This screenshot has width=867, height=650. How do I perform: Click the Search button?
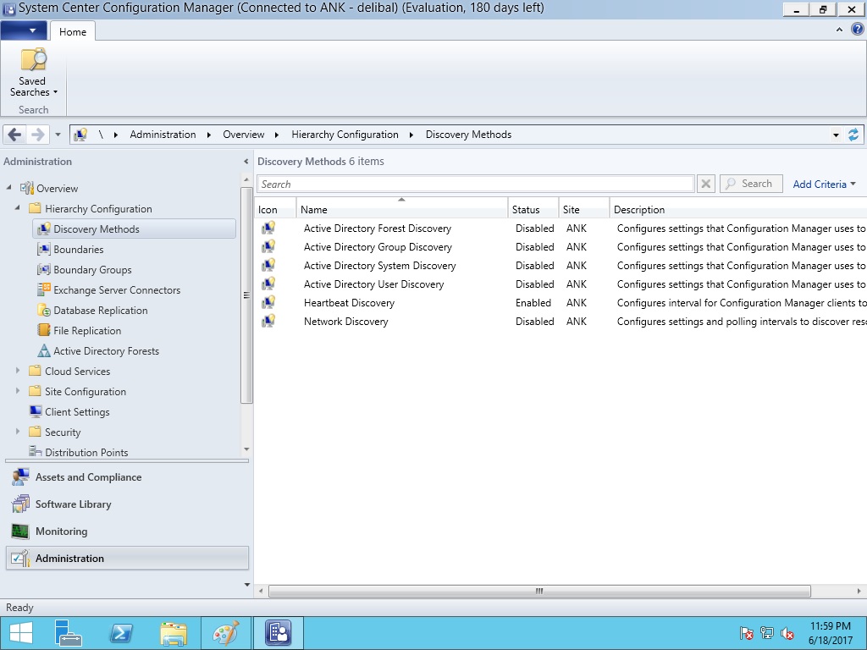pos(750,184)
